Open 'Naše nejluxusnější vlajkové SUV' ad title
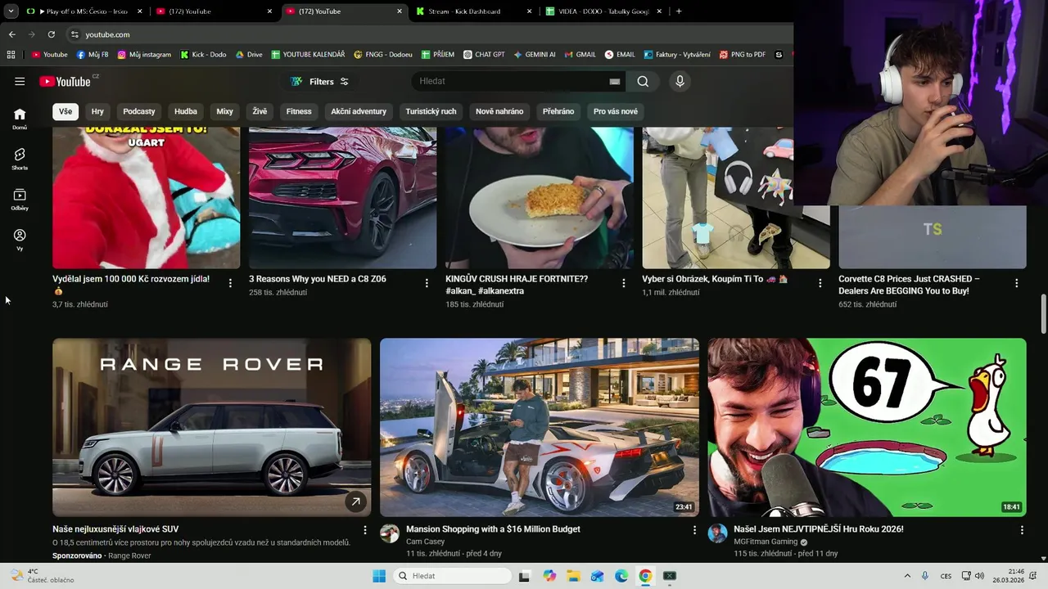The height and width of the screenshot is (589, 1048). point(115,529)
